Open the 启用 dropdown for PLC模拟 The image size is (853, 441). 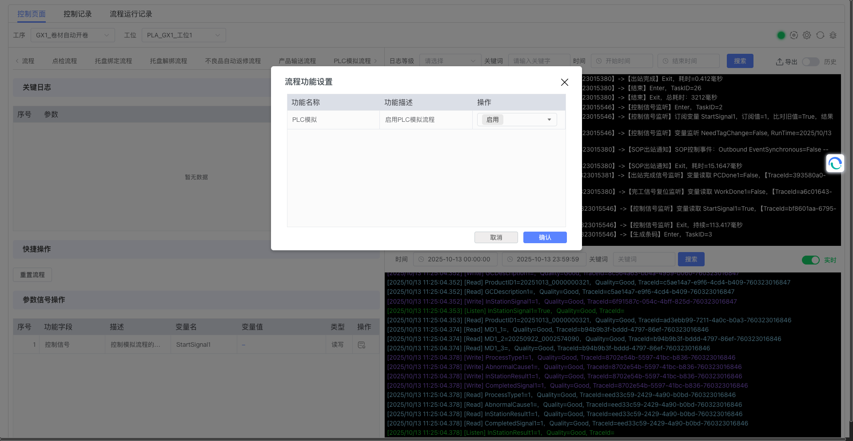(x=517, y=120)
